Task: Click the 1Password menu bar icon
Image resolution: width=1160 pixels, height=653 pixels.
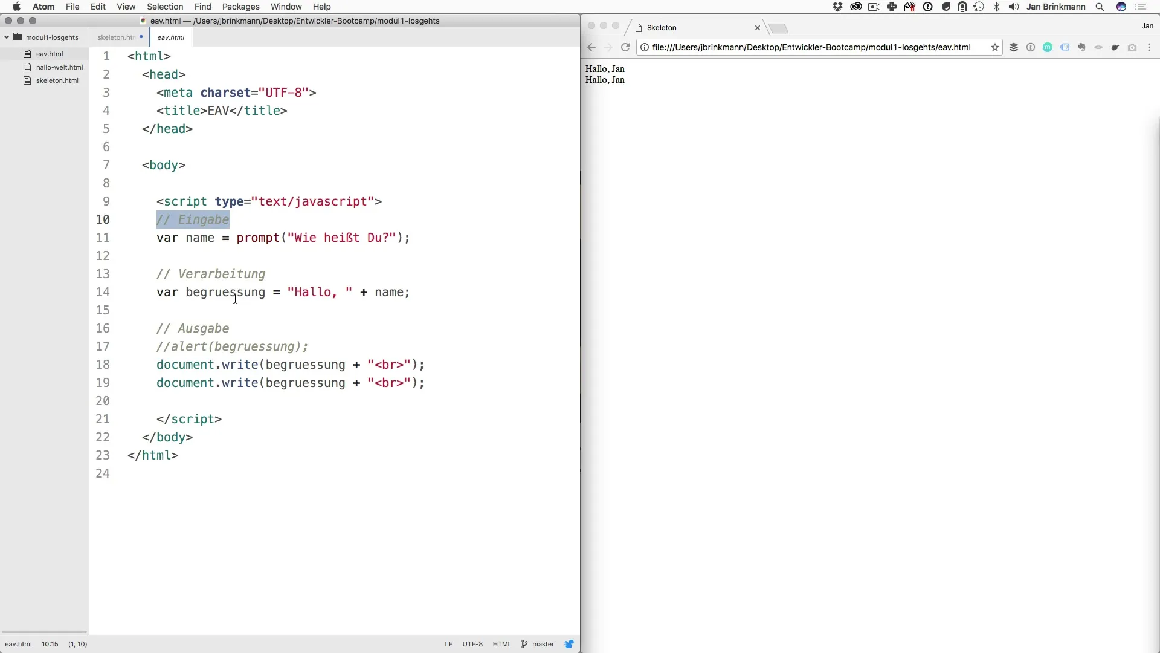Action: tap(928, 7)
